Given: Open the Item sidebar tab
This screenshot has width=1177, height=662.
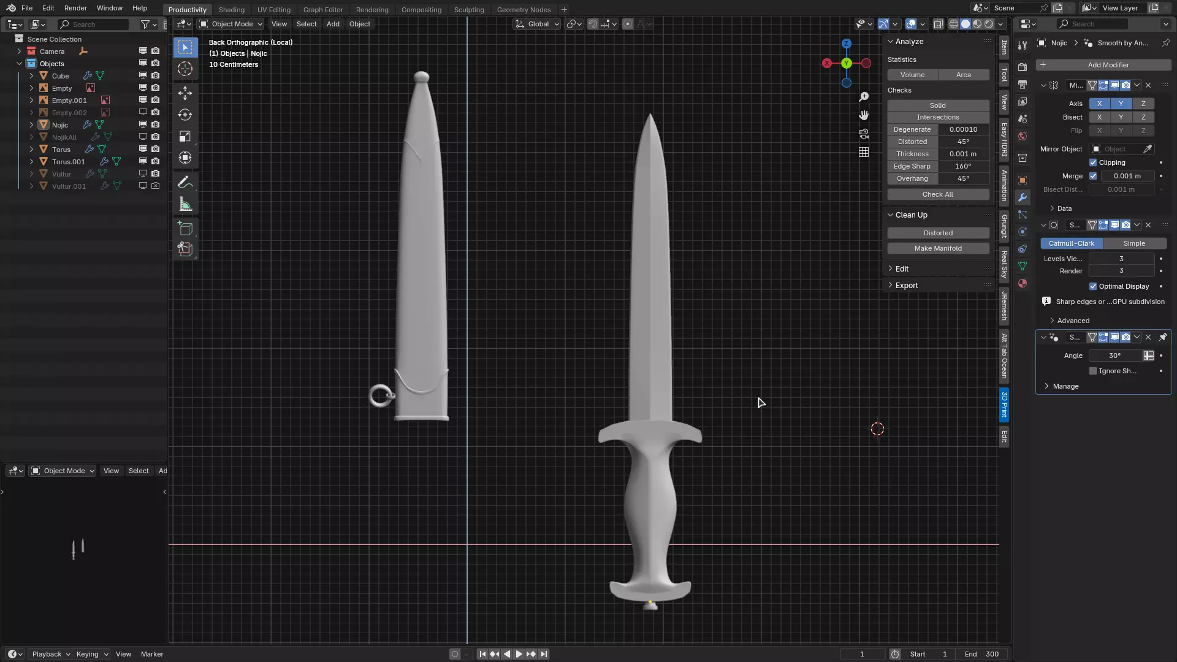Looking at the screenshot, I should (1004, 47).
